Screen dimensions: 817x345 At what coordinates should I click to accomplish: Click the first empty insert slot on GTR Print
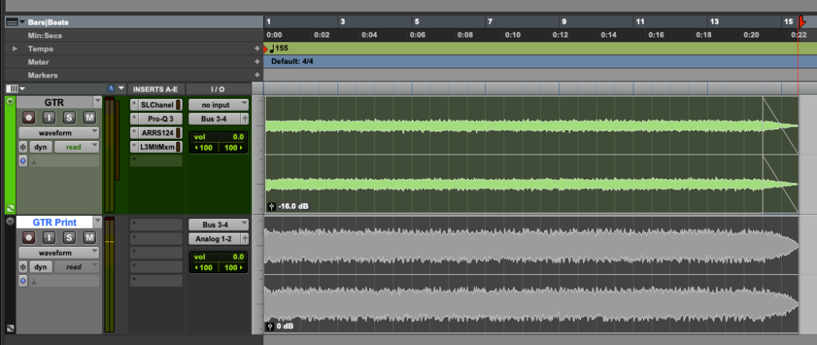point(156,225)
